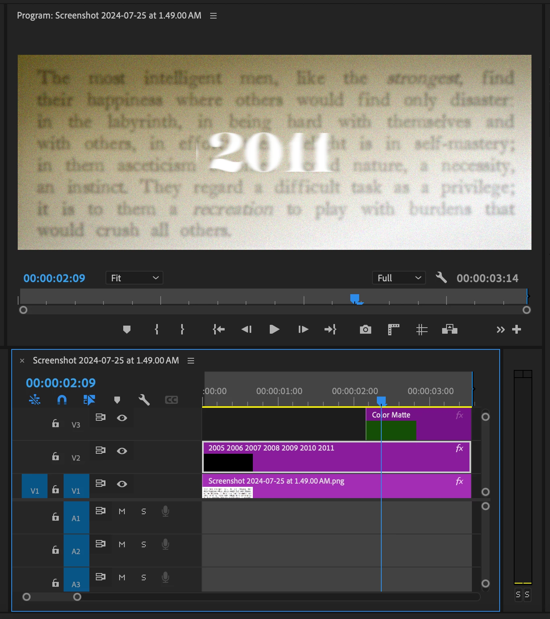Open Program monitor settings wrench
This screenshot has height=619, width=550.
[x=441, y=277]
